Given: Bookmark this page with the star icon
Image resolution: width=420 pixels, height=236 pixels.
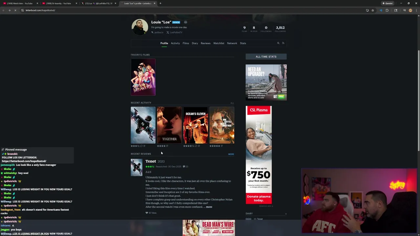Looking at the screenshot, I should coord(373,10).
